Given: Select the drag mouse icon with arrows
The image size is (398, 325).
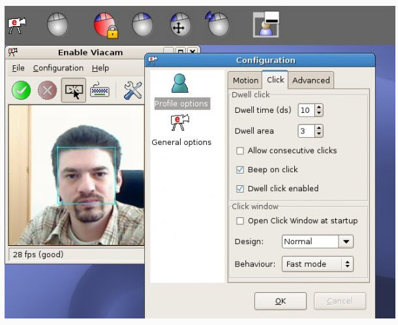Looking at the screenshot, I should pyautogui.click(x=179, y=25).
